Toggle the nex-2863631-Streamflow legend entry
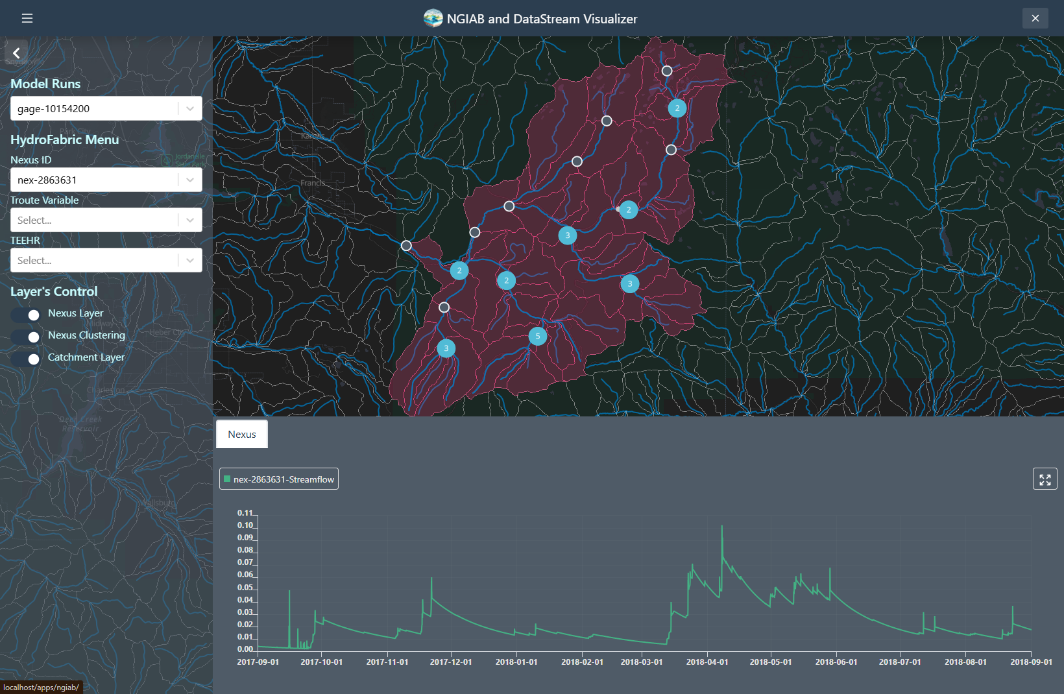 click(x=278, y=479)
